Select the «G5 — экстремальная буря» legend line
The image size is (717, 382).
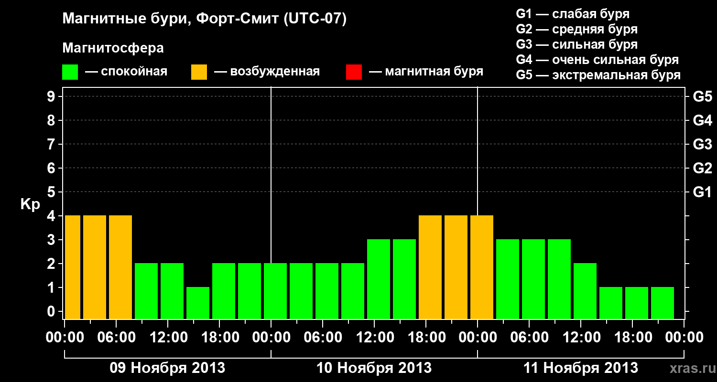pos(598,75)
